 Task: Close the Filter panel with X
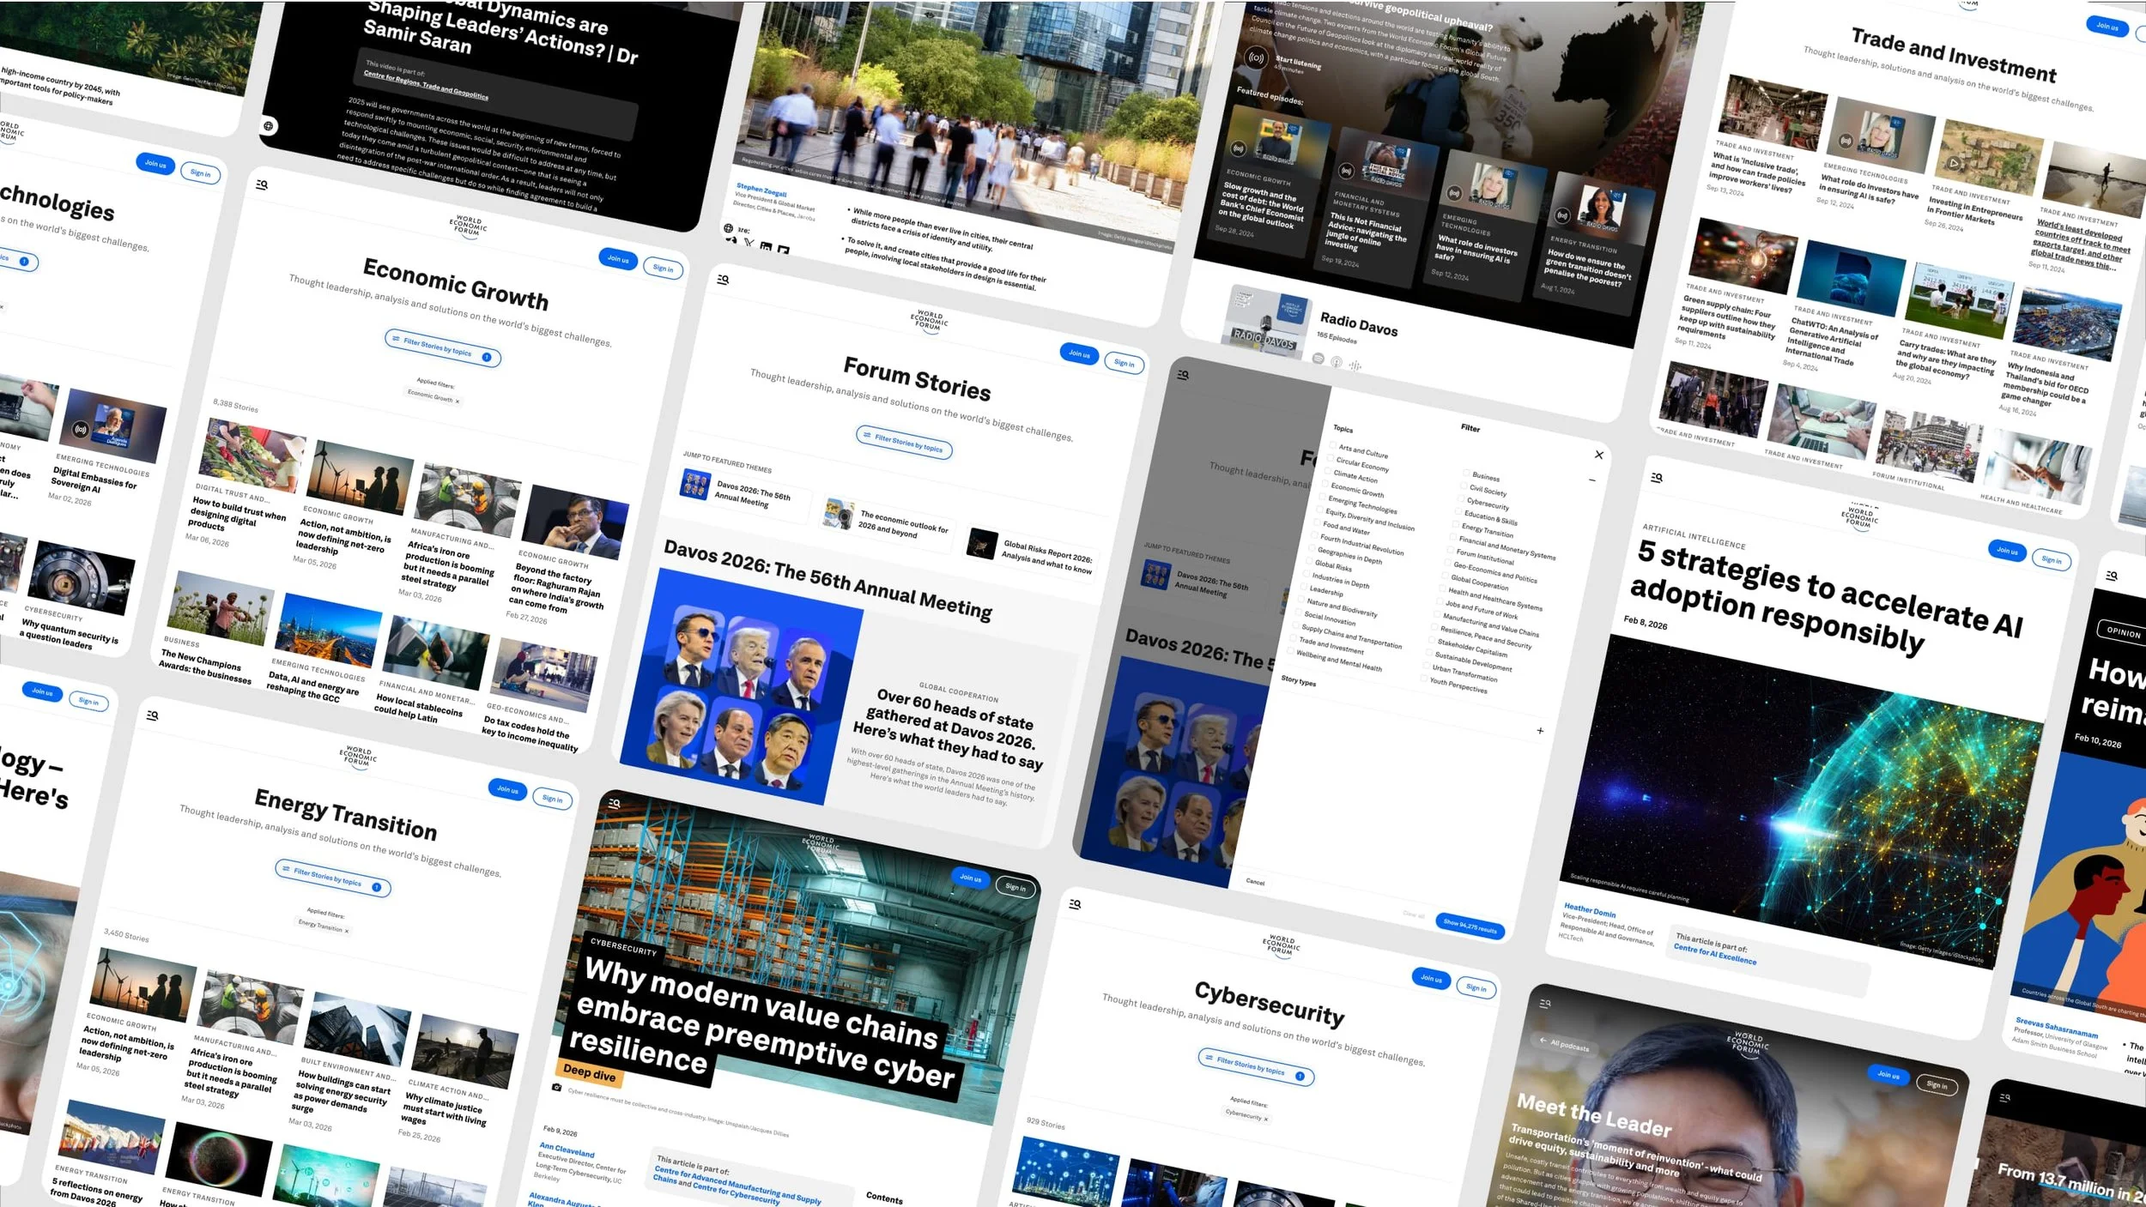(1598, 455)
